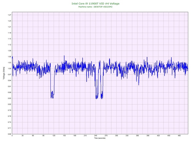191x143 pixels.
Task: Click the 1.27 value on the voltage axis
Action: point(9,15)
